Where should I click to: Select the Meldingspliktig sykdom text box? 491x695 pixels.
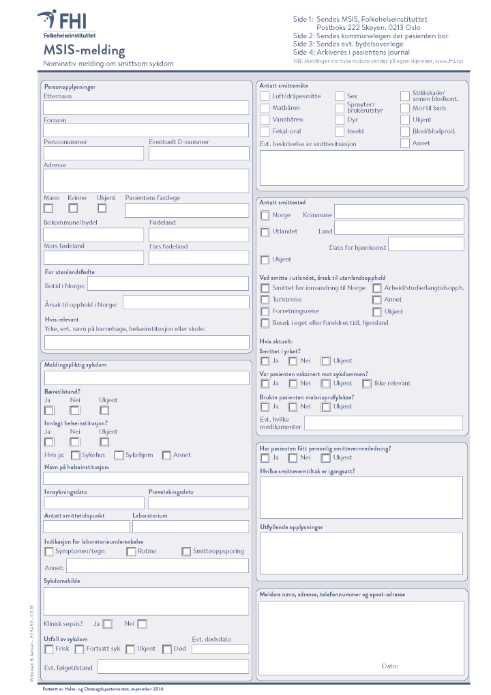point(146,378)
